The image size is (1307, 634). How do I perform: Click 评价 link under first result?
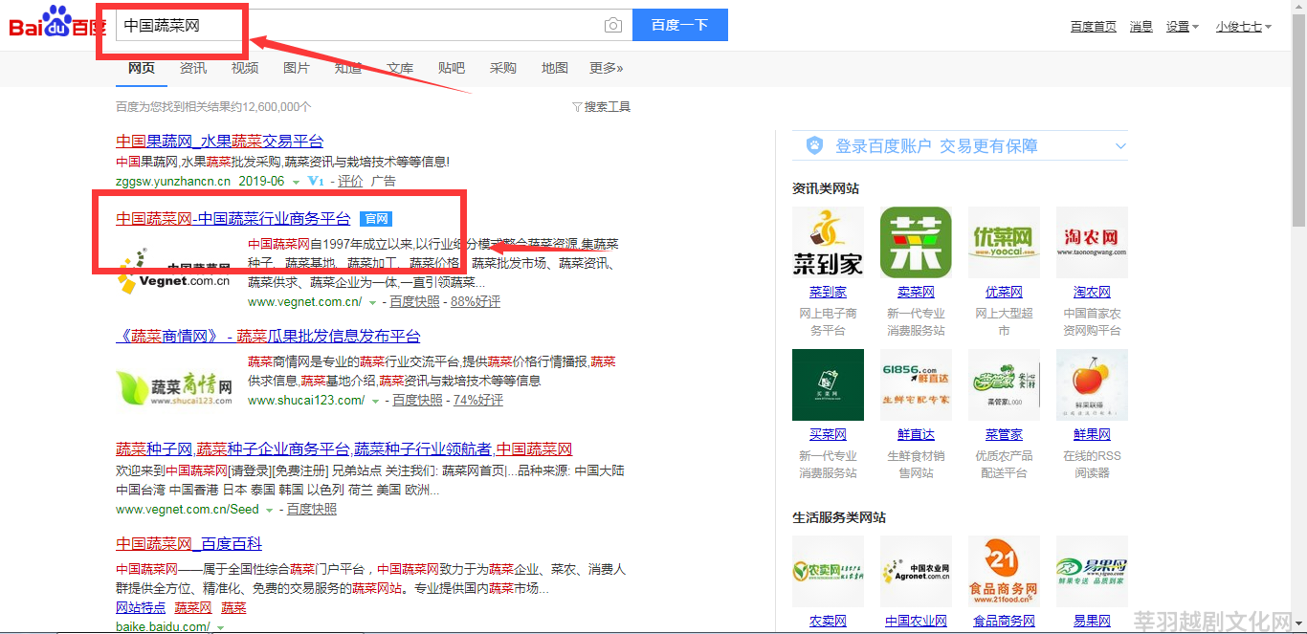pyautogui.click(x=350, y=181)
